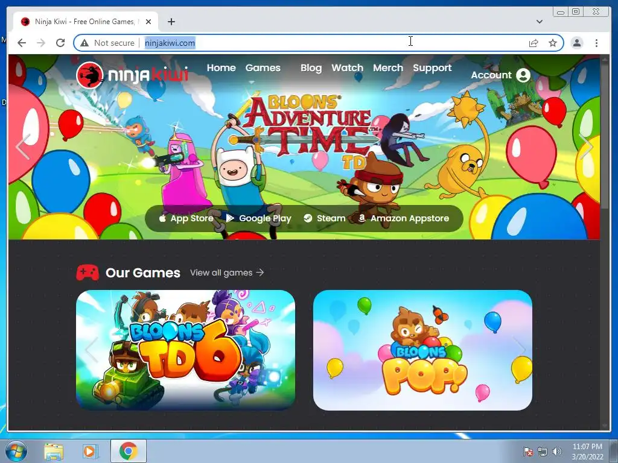The height and width of the screenshot is (463, 618).
Task: Click View all games link
Action: pyautogui.click(x=227, y=272)
